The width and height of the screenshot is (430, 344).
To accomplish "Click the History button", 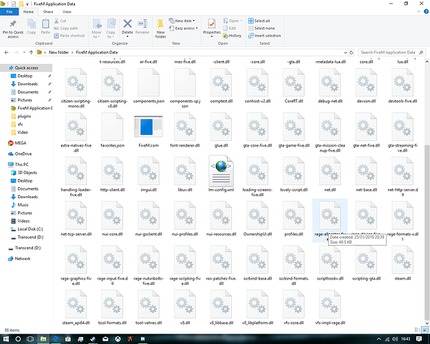I will (x=233, y=36).
